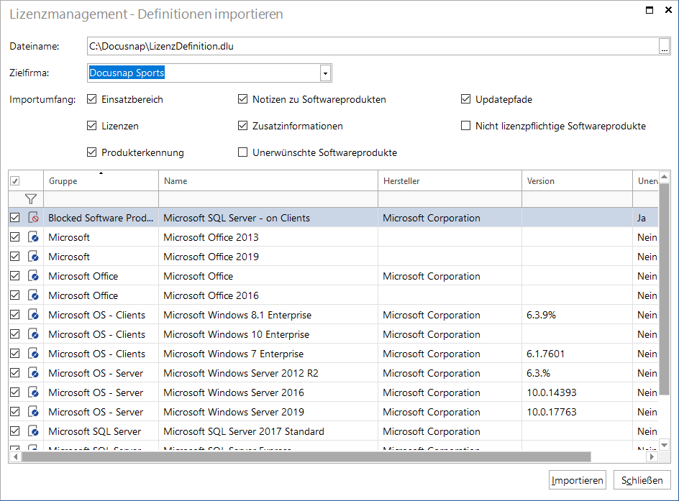Viewport: 679px width, 501px height.
Task: Click the product icon for Microsoft Office 2016
Action: coord(33,295)
